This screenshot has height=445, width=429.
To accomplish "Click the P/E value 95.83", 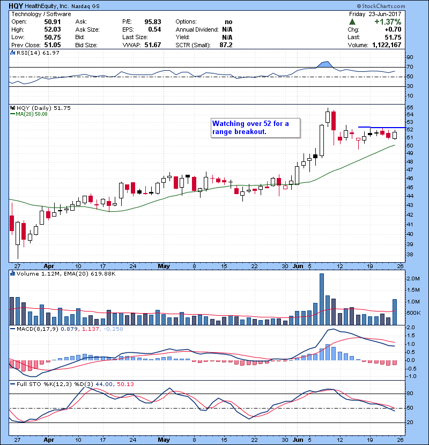I will tap(153, 22).
